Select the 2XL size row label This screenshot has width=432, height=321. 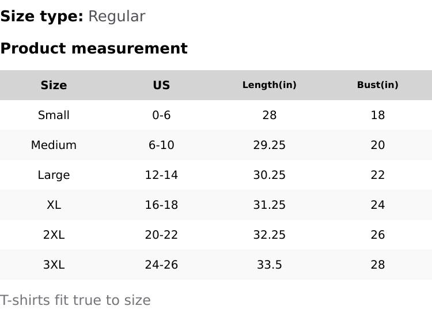pos(54,235)
